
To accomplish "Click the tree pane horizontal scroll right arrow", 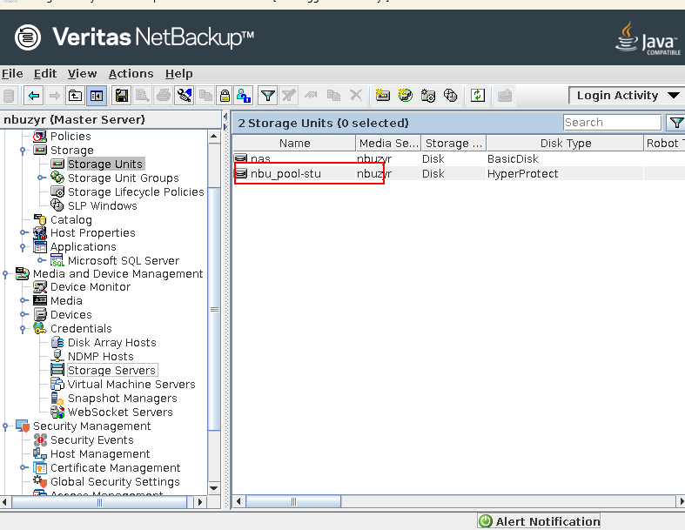I will 200,502.
